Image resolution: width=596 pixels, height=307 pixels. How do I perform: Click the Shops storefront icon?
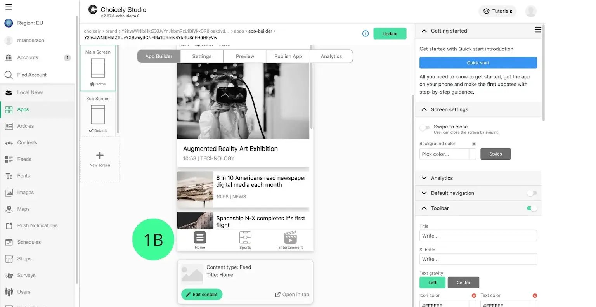coord(9,259)
